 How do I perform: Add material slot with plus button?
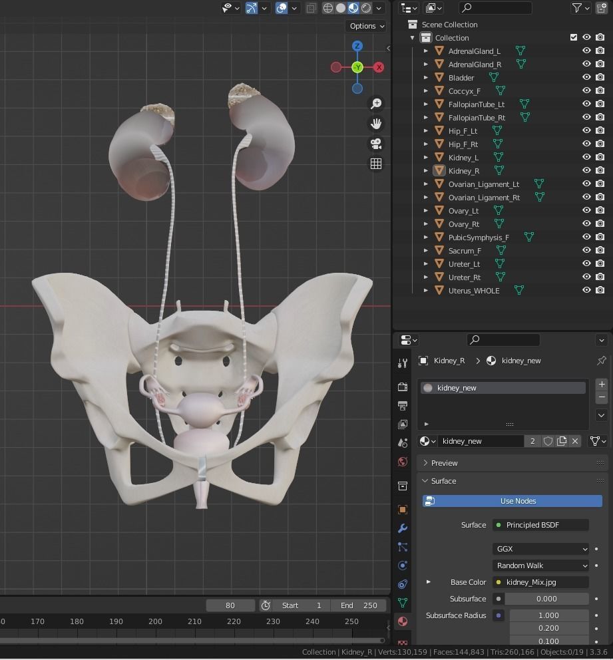point(602,385)
